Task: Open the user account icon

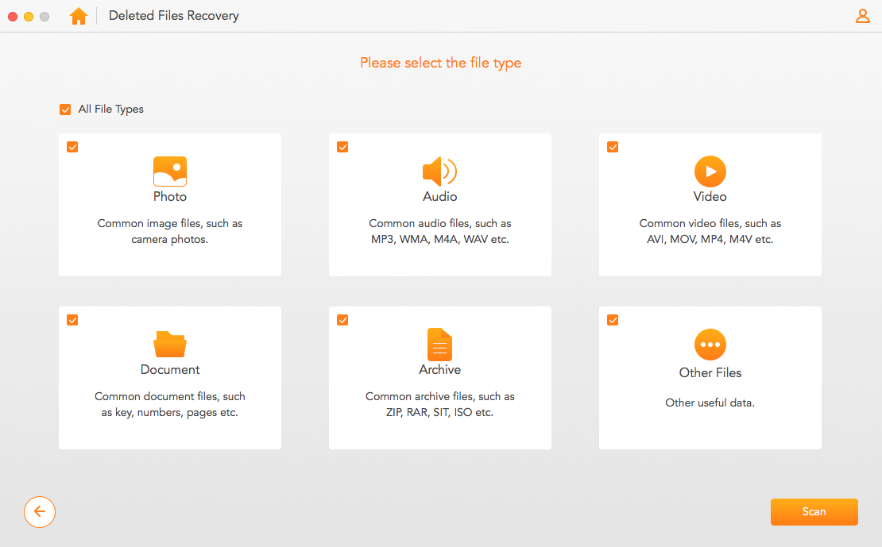Action: pyautogui.click(x=862, y=16)
